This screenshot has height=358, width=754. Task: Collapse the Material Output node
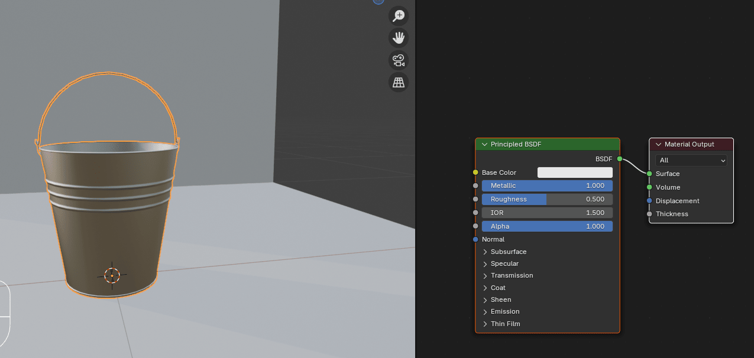pyautogui.click(x=658, y=145)
